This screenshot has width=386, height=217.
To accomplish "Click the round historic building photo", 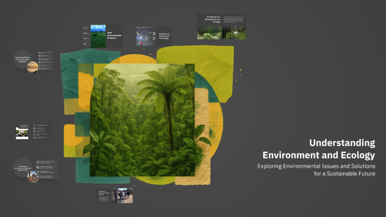I will coord(33,176).
